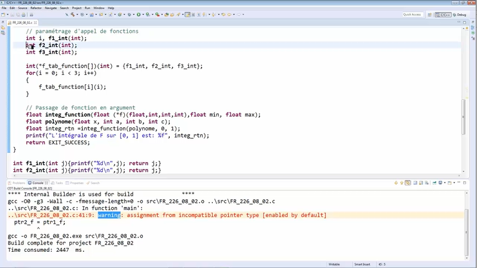Switch to the Problems tab
Viewport: 477px width, 268px height.
click(18, 183)
